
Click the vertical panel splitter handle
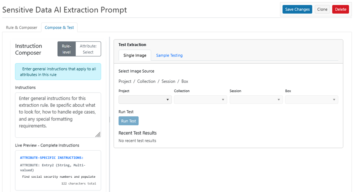coord(109,119)
